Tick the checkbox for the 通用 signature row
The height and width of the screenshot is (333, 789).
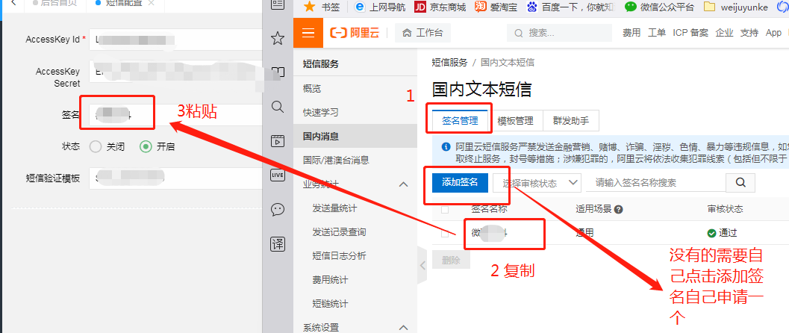click(x=445, y=234)
